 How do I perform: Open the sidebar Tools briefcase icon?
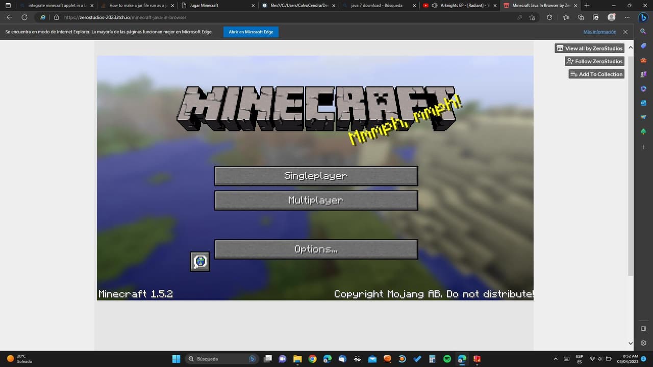(643, 60)
